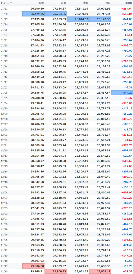Click the change value -287.70

[127, 182]
